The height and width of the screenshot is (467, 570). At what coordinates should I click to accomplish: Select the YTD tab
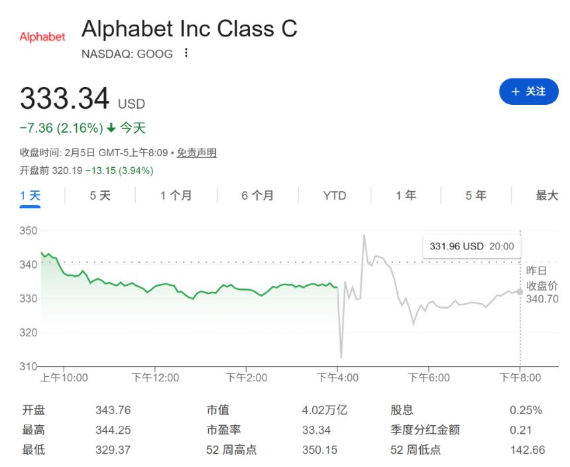334,196
